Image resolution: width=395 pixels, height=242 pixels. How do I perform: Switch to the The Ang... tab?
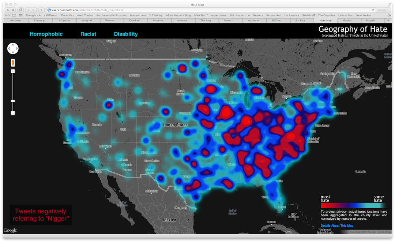tap(207, 21)
